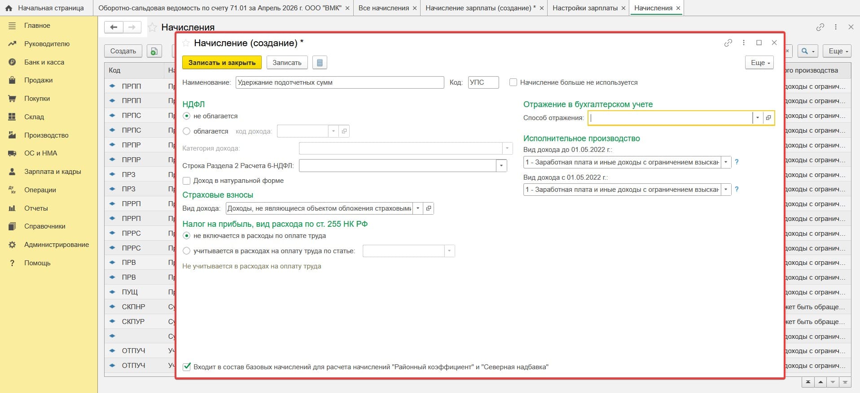Screen dimensions: 860x393
Task: Click into the Наименование input field
Action: click(340, 82)
